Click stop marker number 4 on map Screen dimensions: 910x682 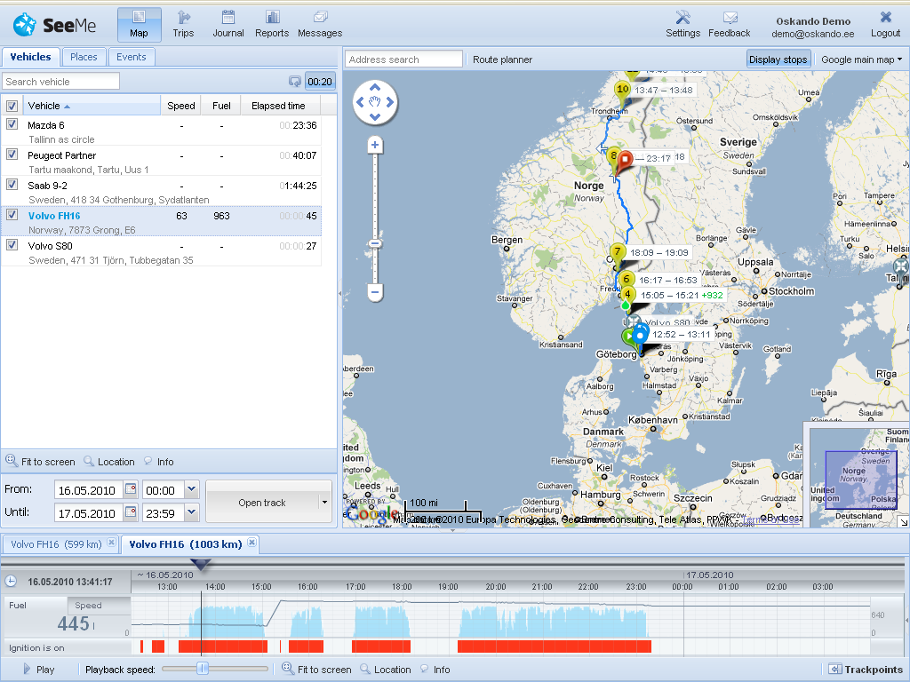pos(627,295)
